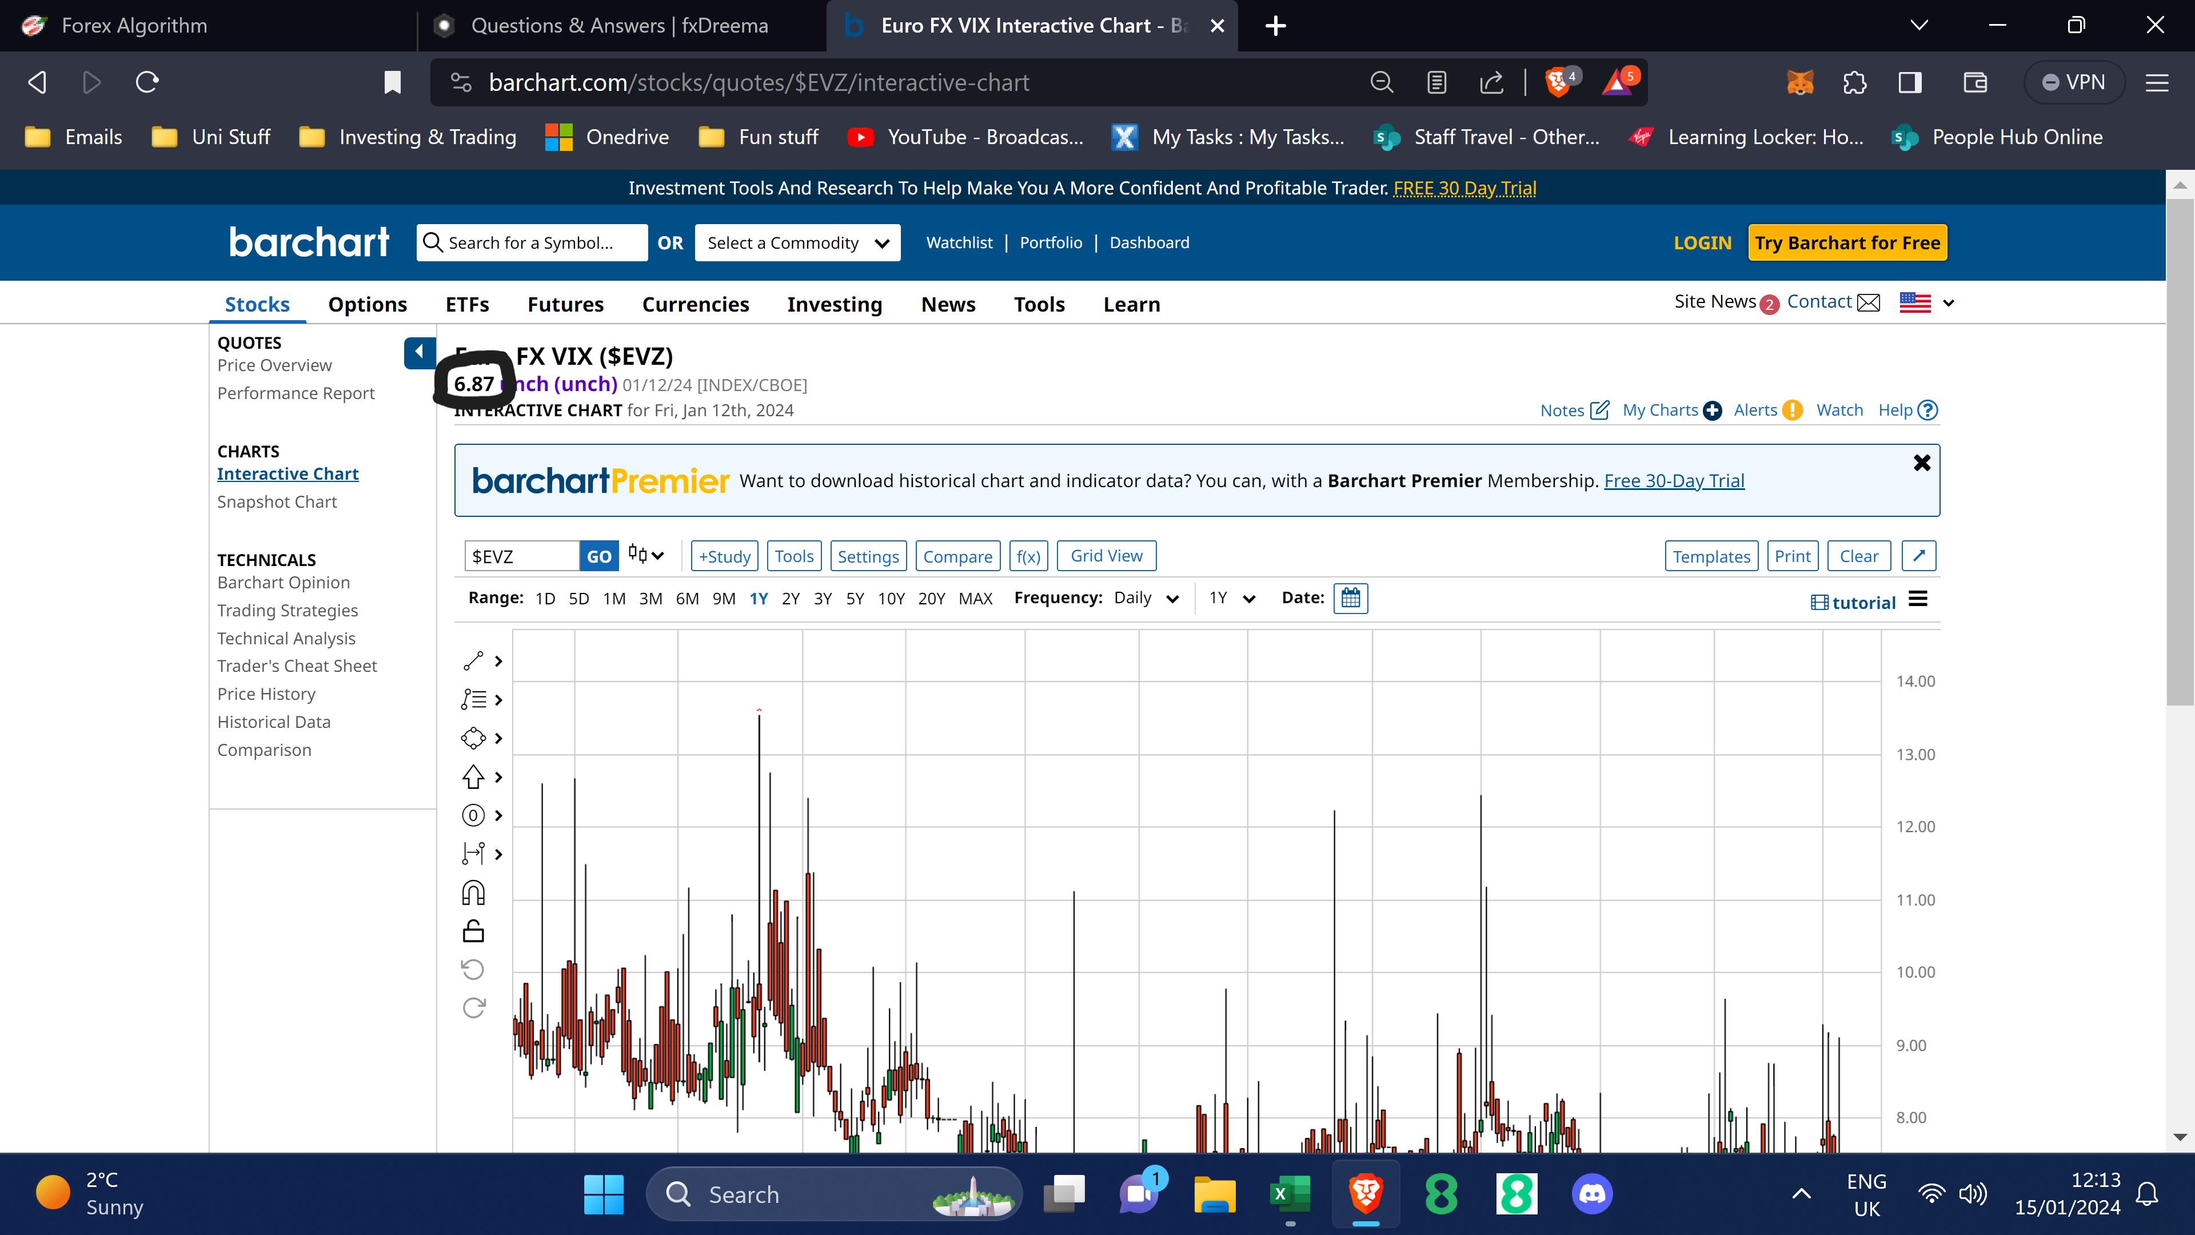Open the Tools nav menu
The width and height of the screenshot is (2195, 1235).
(x=1039, y=304)
